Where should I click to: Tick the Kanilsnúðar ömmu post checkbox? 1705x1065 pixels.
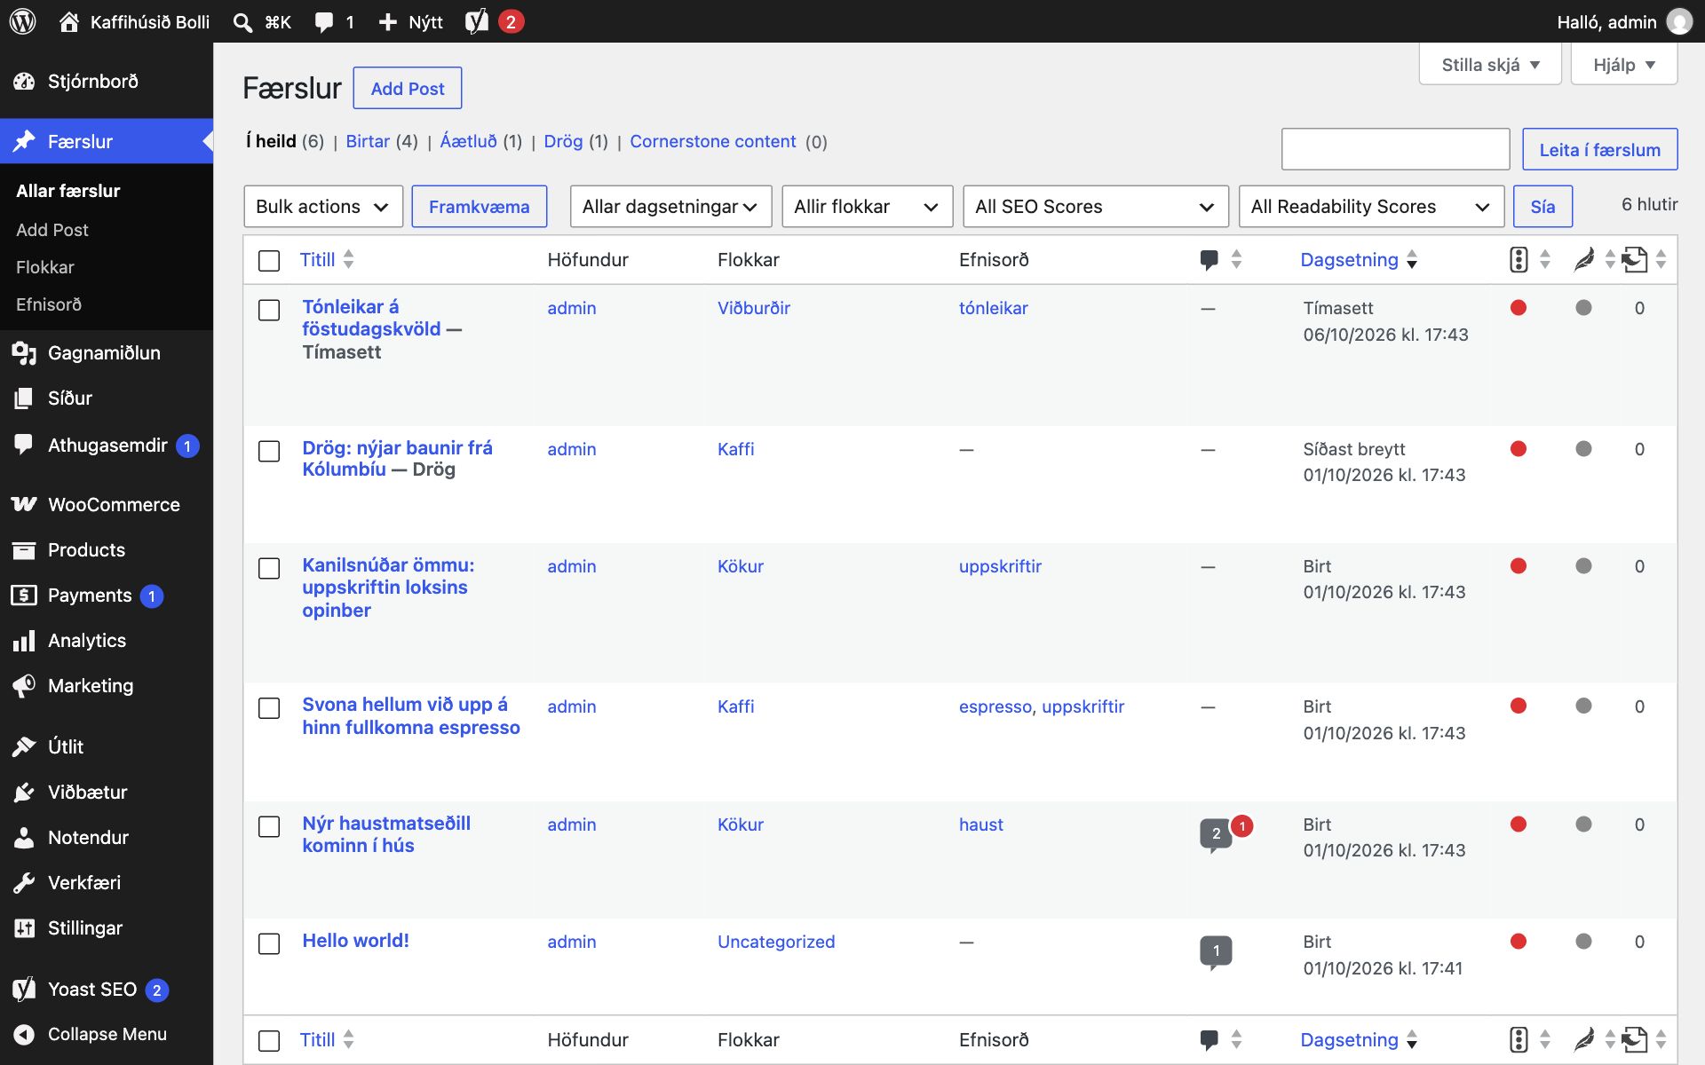269,568
